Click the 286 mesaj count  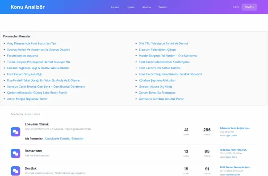tap(207, 130)
